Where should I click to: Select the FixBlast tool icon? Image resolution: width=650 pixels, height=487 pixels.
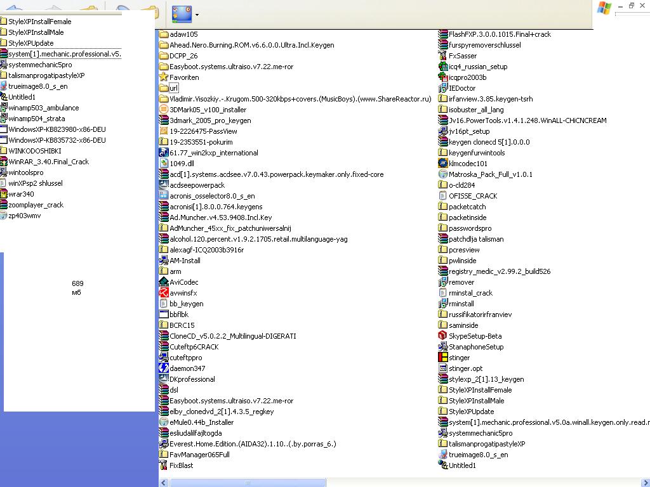(x=164, y=465)
